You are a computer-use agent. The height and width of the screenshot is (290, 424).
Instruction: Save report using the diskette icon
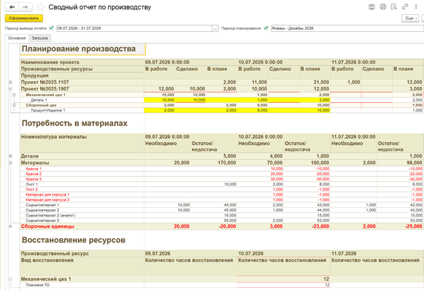[372, 7]
